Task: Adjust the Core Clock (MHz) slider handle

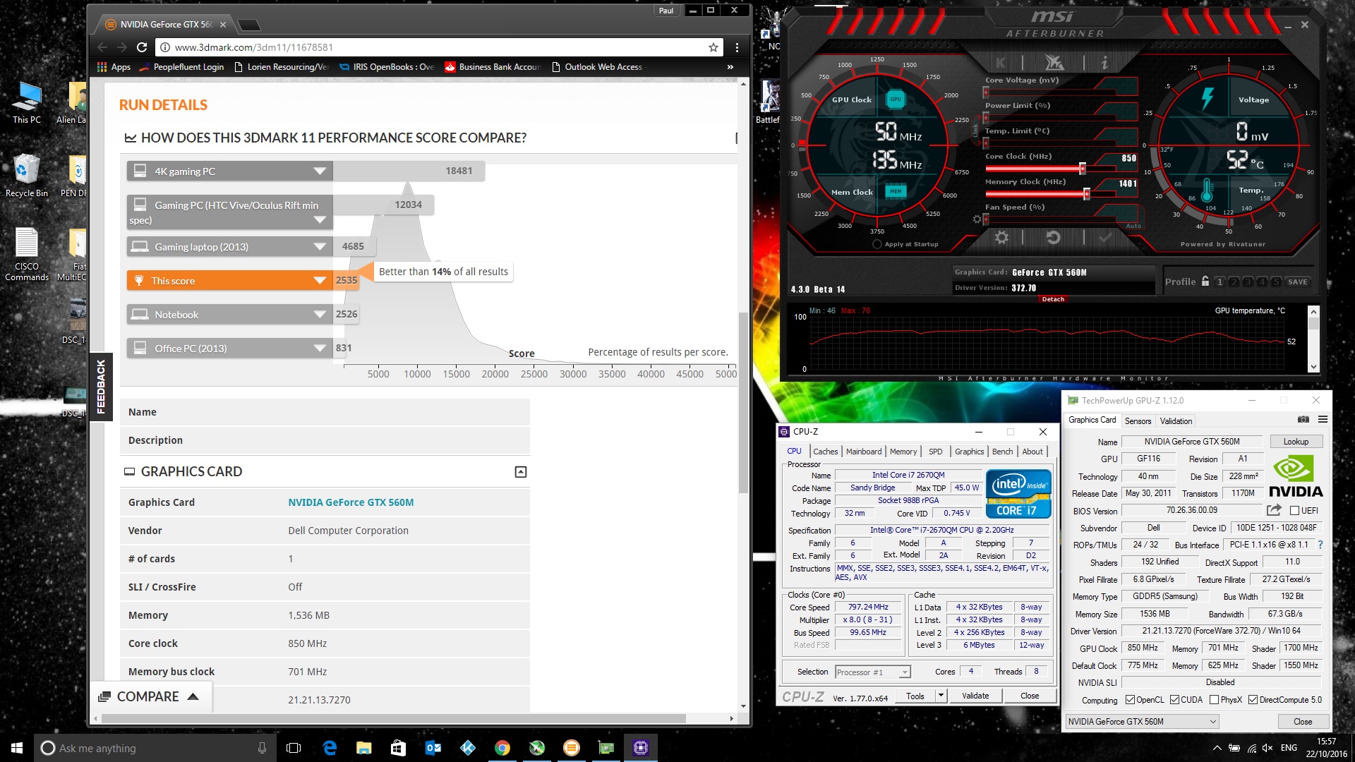Action: click(1082, 169)
